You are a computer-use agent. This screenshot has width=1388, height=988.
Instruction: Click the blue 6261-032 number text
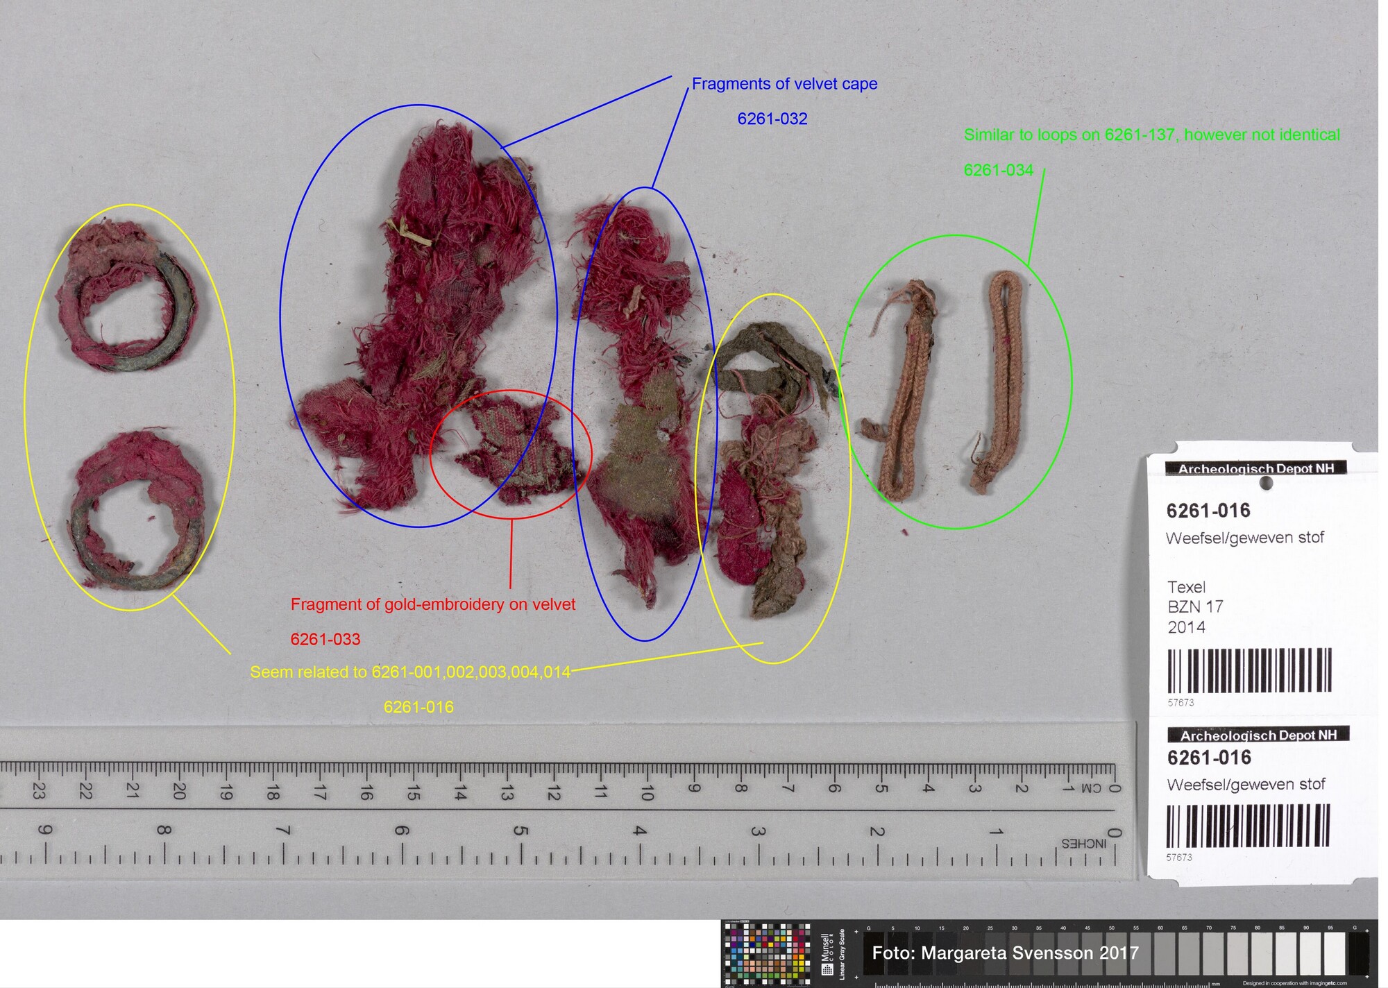(x=772, y=119)
